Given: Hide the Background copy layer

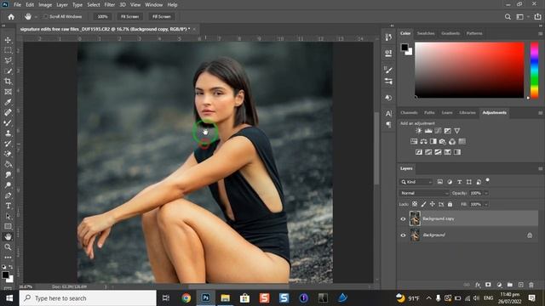Looking at the screenshot, I should [403, 219].
